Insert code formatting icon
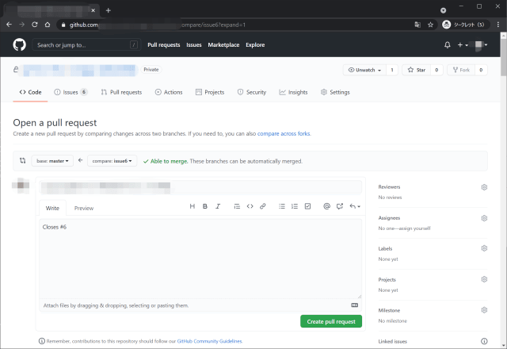This screenshot has width=507, height=349. pyautogui.click(x=250, y=206)
